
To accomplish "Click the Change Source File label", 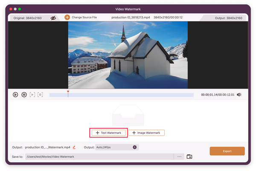I will 84,17.
